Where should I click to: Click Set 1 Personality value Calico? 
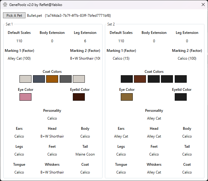pos(52,118)
